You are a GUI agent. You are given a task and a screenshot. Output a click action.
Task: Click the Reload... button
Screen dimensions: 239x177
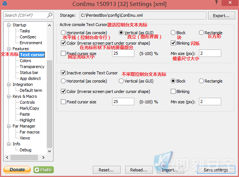[x=139, y=170]
